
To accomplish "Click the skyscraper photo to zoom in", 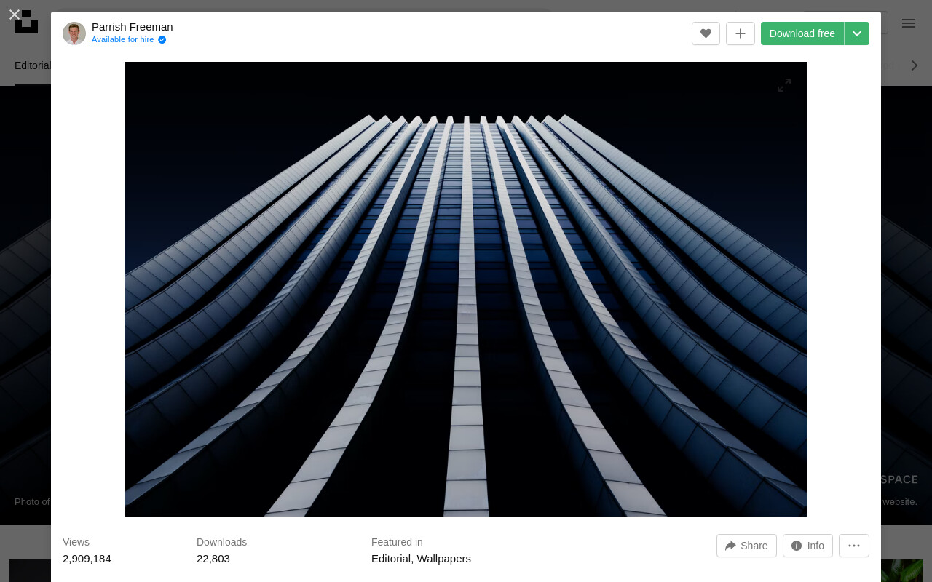I will click(466, 289).
